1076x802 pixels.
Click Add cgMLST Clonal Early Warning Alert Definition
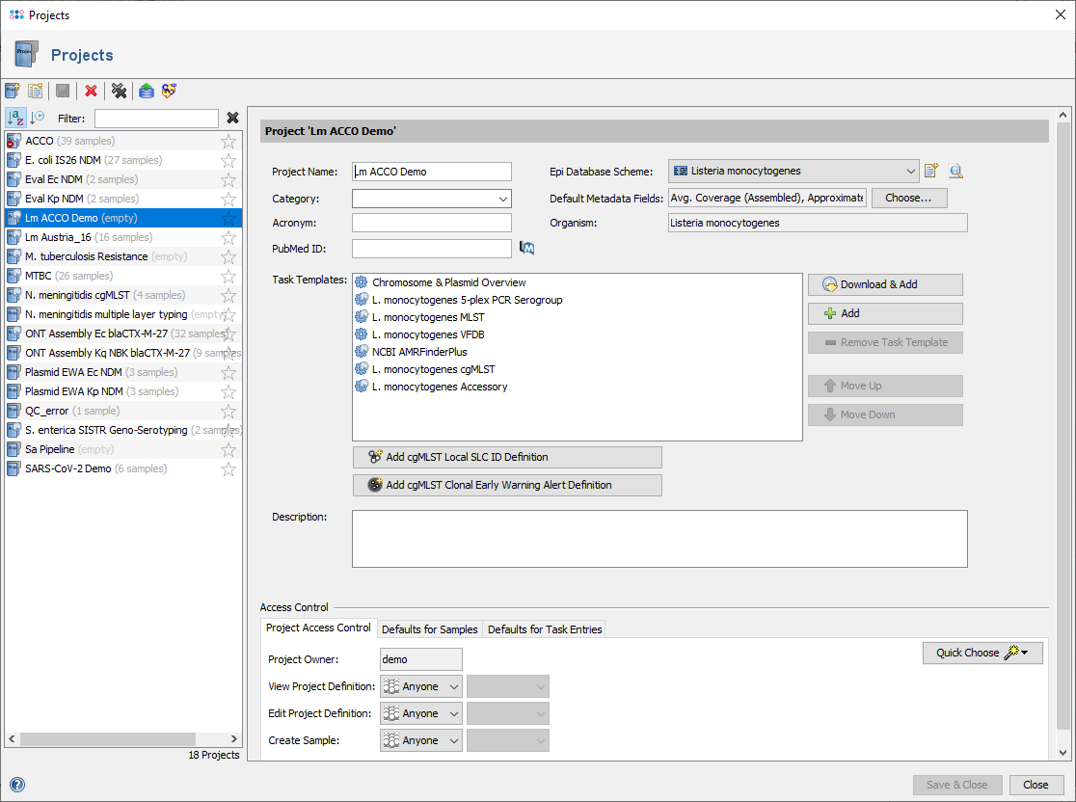(507, 485)
